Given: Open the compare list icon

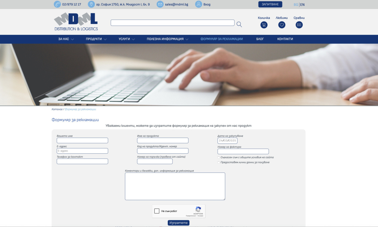Looking at the screenshot, I should pyautogui.click(x=299, y=25).
